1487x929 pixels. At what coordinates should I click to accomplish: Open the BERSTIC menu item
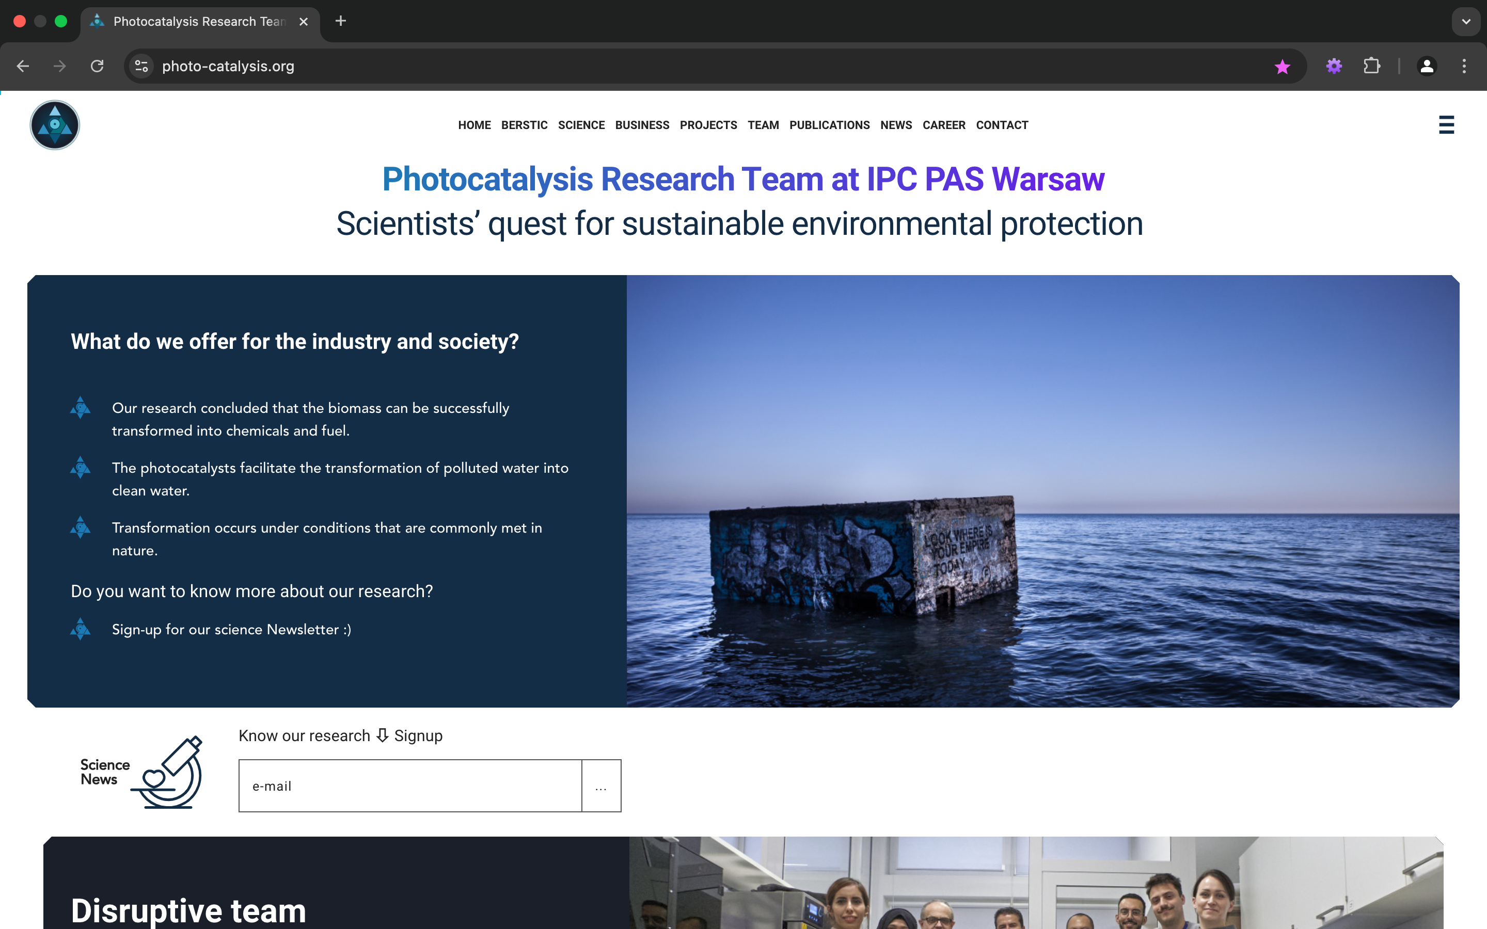coord(524,125)
